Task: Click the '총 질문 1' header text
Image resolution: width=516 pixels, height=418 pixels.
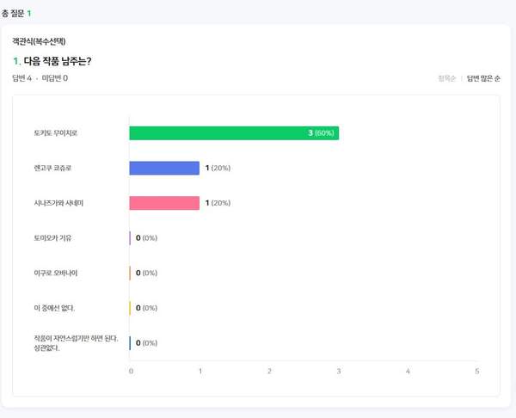Action: click(15, 13)
